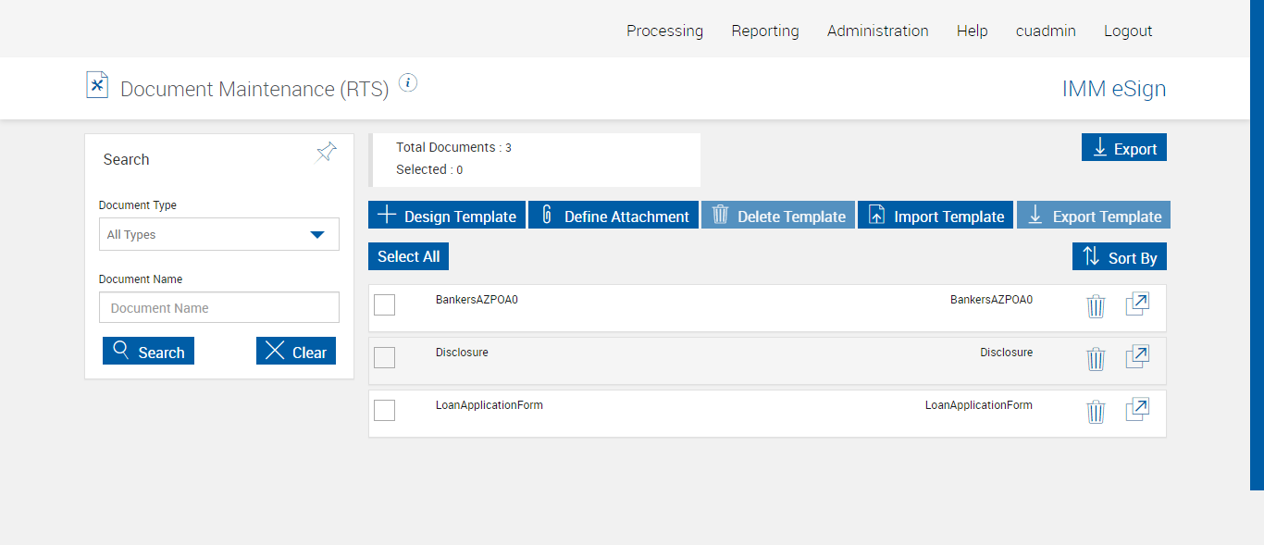Open the Reporting menu
The width and height of the screenshot is (1264, 545).
(765, 31)
